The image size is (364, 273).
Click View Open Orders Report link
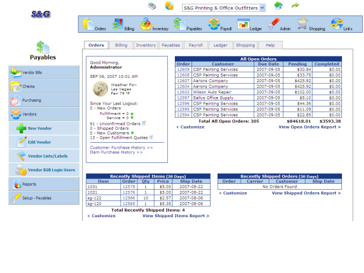point(310,127)
